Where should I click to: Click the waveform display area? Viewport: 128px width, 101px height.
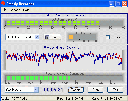coord(64,60)
